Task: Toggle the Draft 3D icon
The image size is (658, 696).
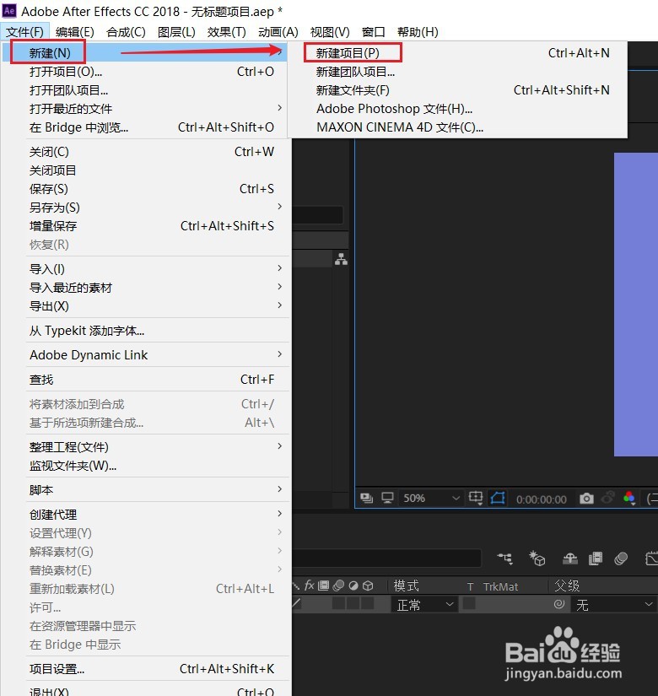Action: (537, 558)
